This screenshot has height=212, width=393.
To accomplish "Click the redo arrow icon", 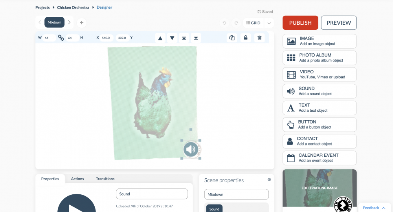I will 236,23.
